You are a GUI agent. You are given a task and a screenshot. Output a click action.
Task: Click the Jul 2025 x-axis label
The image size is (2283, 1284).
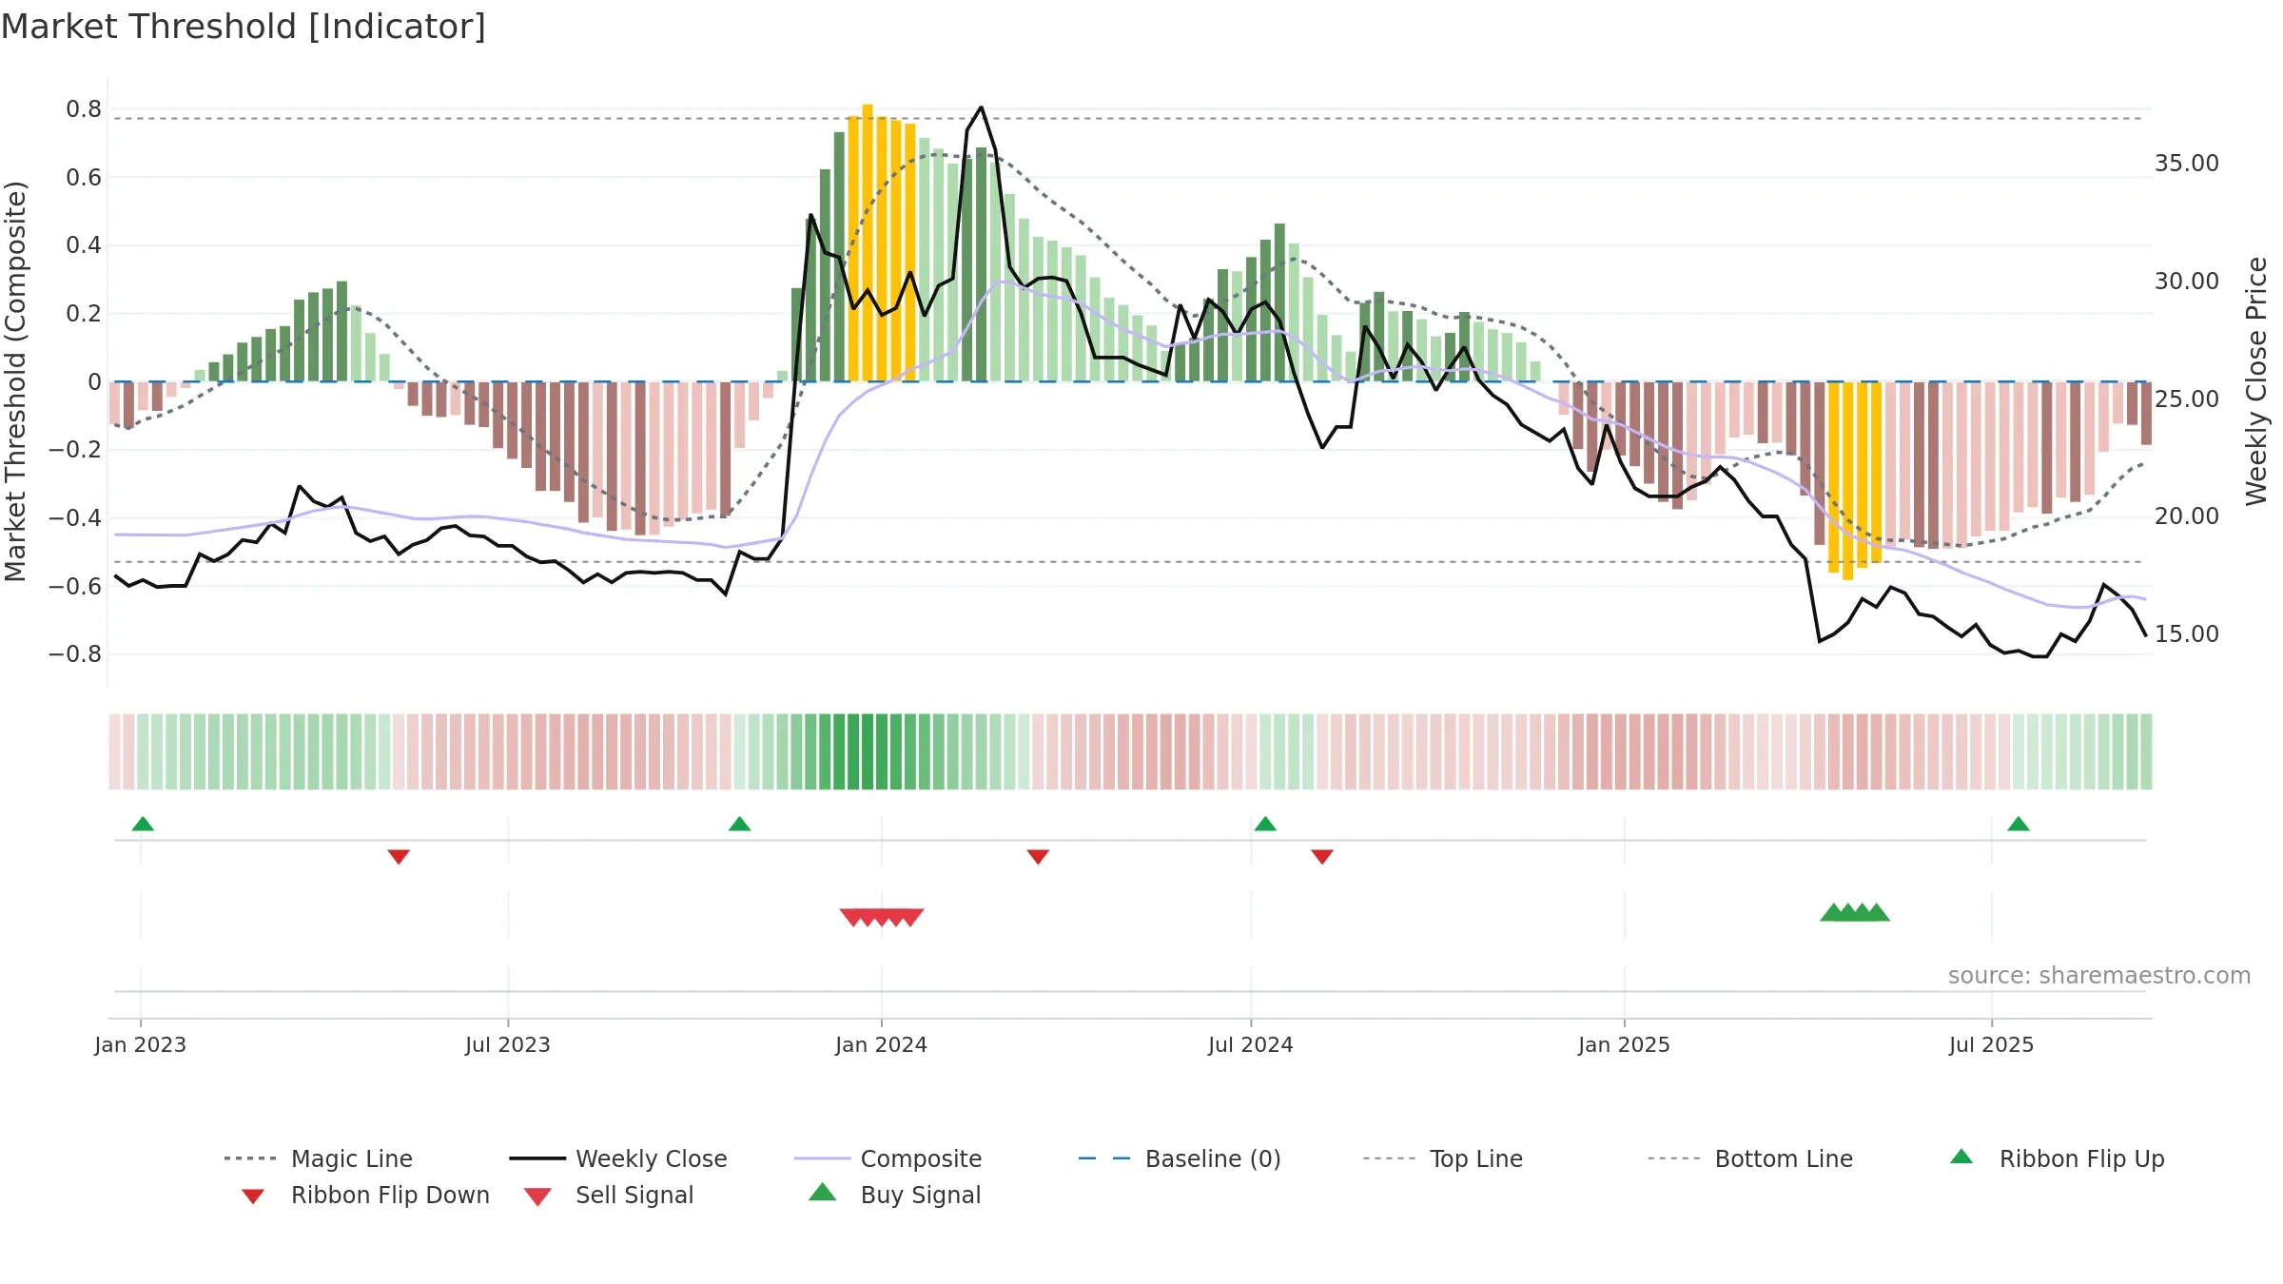1992,1044
